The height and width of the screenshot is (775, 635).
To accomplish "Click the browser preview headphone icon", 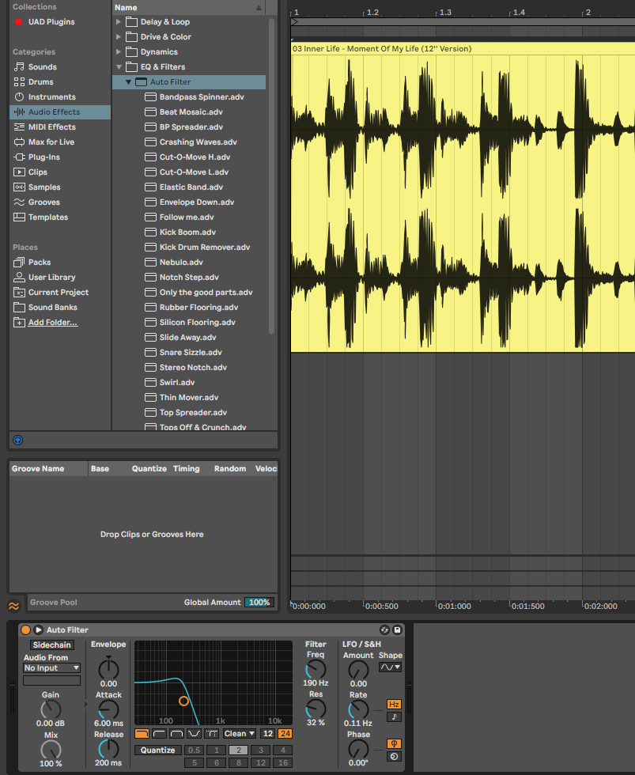I will pyautogui.click(x=17, y=440).
